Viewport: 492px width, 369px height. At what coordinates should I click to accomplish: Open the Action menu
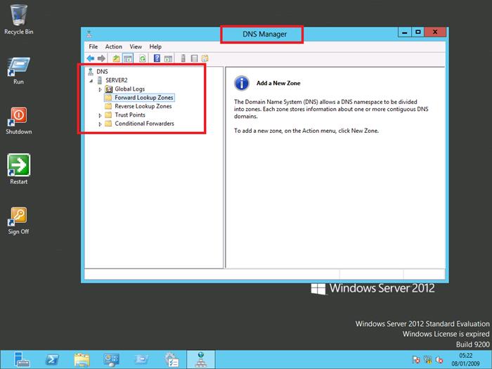click(114, 47)
